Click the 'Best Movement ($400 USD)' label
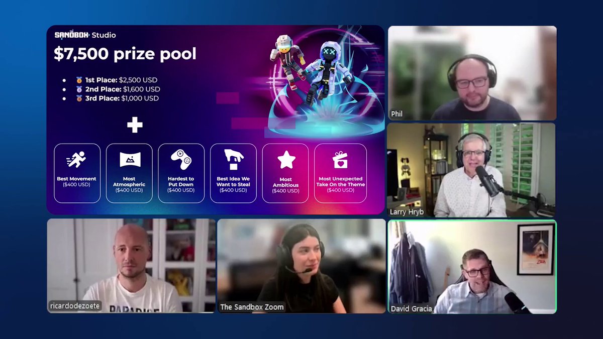 [x=76, y=182]
